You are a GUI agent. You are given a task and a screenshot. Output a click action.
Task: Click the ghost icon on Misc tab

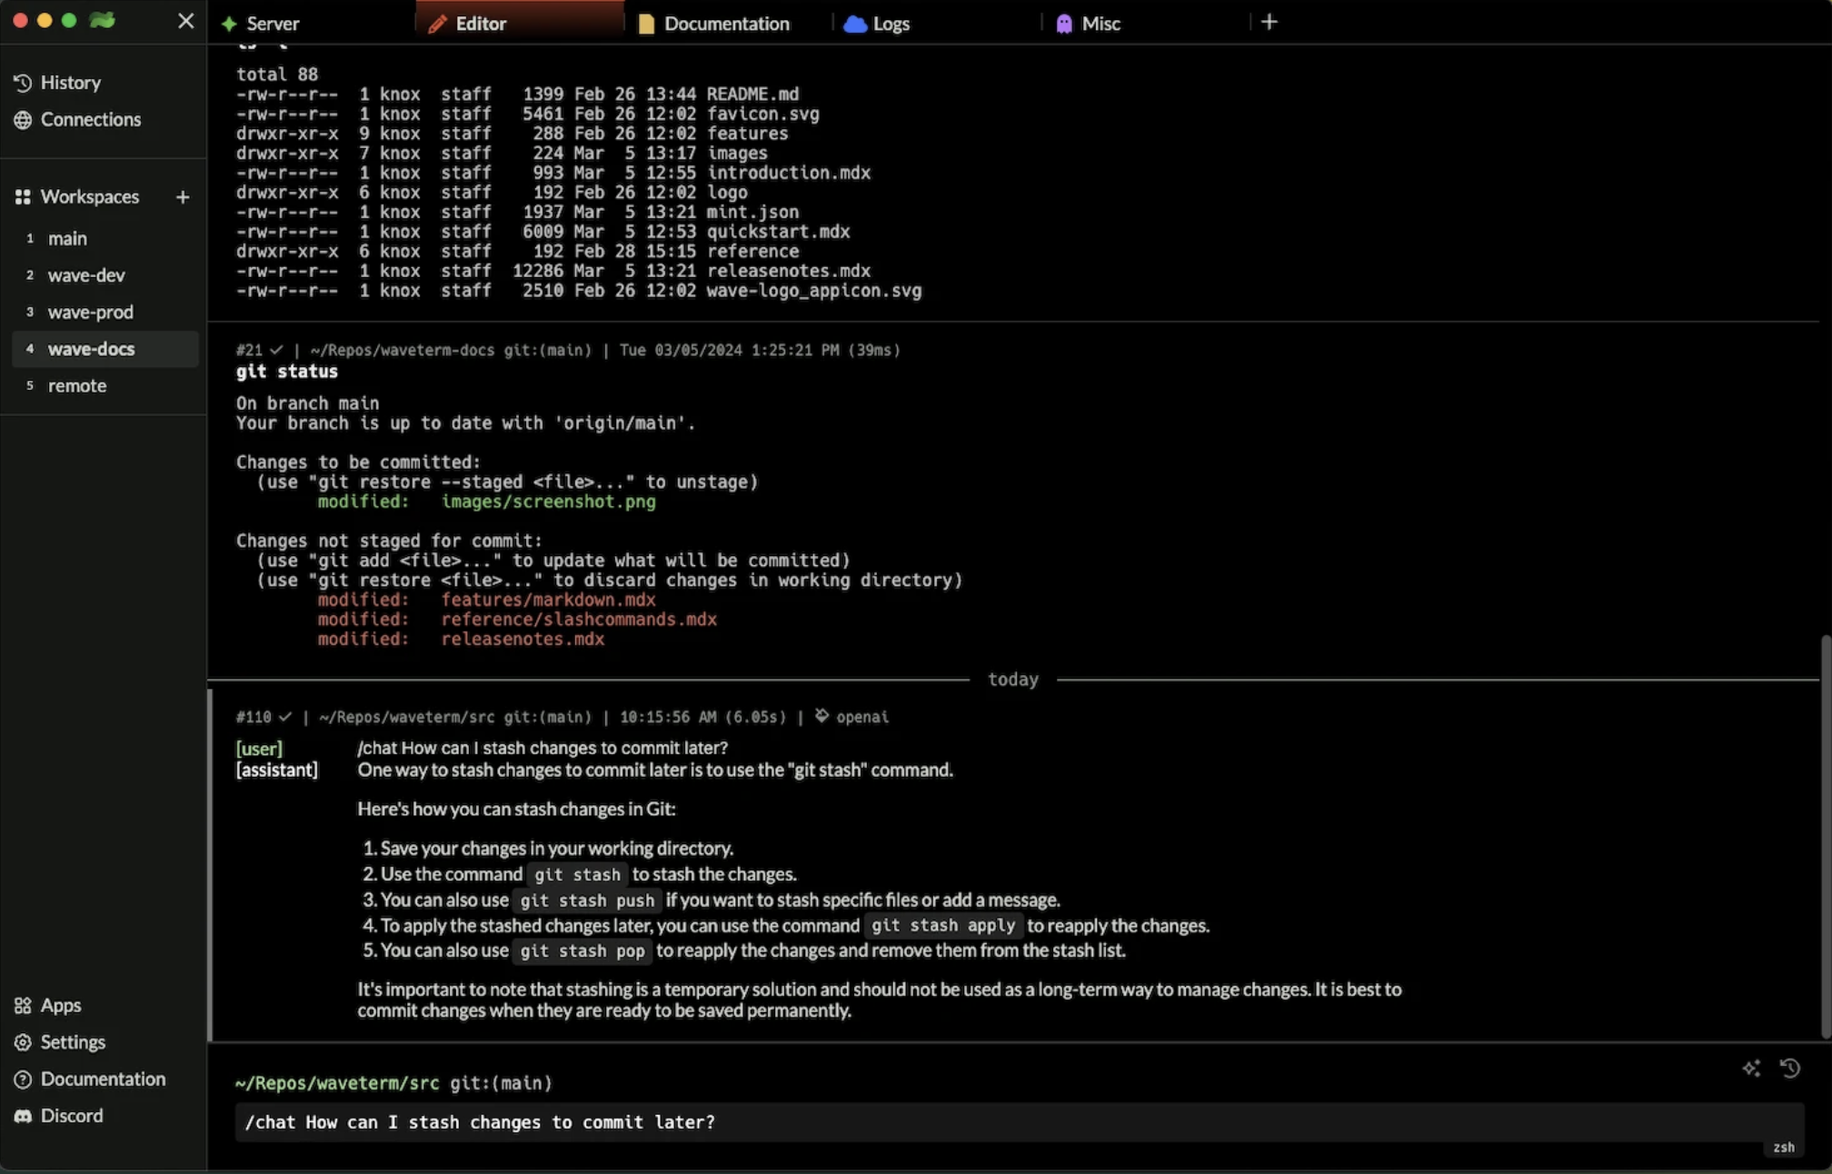(1064, 24)
